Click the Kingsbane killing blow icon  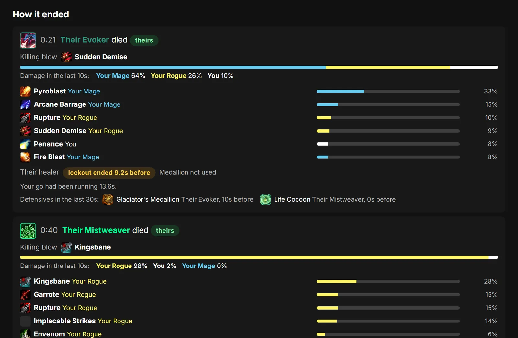click(x=66, y=247)
